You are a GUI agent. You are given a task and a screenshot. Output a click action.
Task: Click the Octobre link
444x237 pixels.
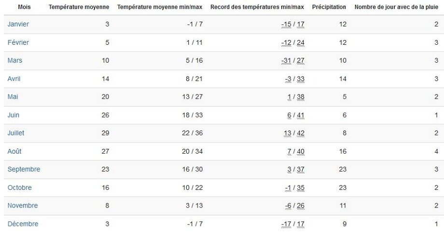click(x=19, y=187)
